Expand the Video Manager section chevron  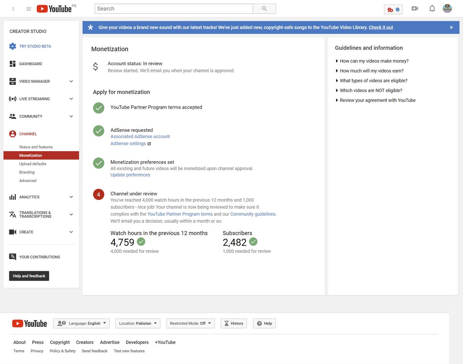(71, 81)
